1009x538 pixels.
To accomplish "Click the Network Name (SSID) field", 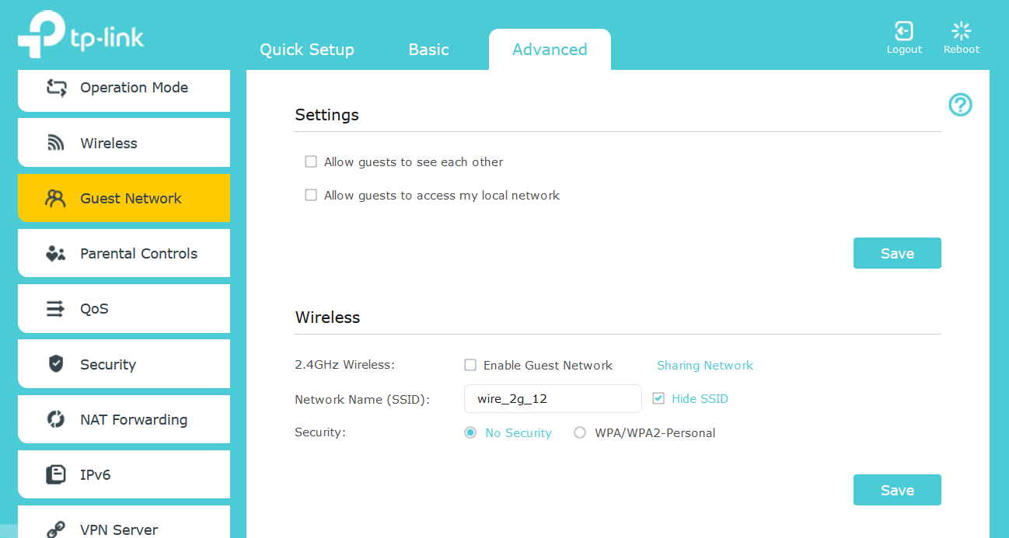I will (552, 399).
